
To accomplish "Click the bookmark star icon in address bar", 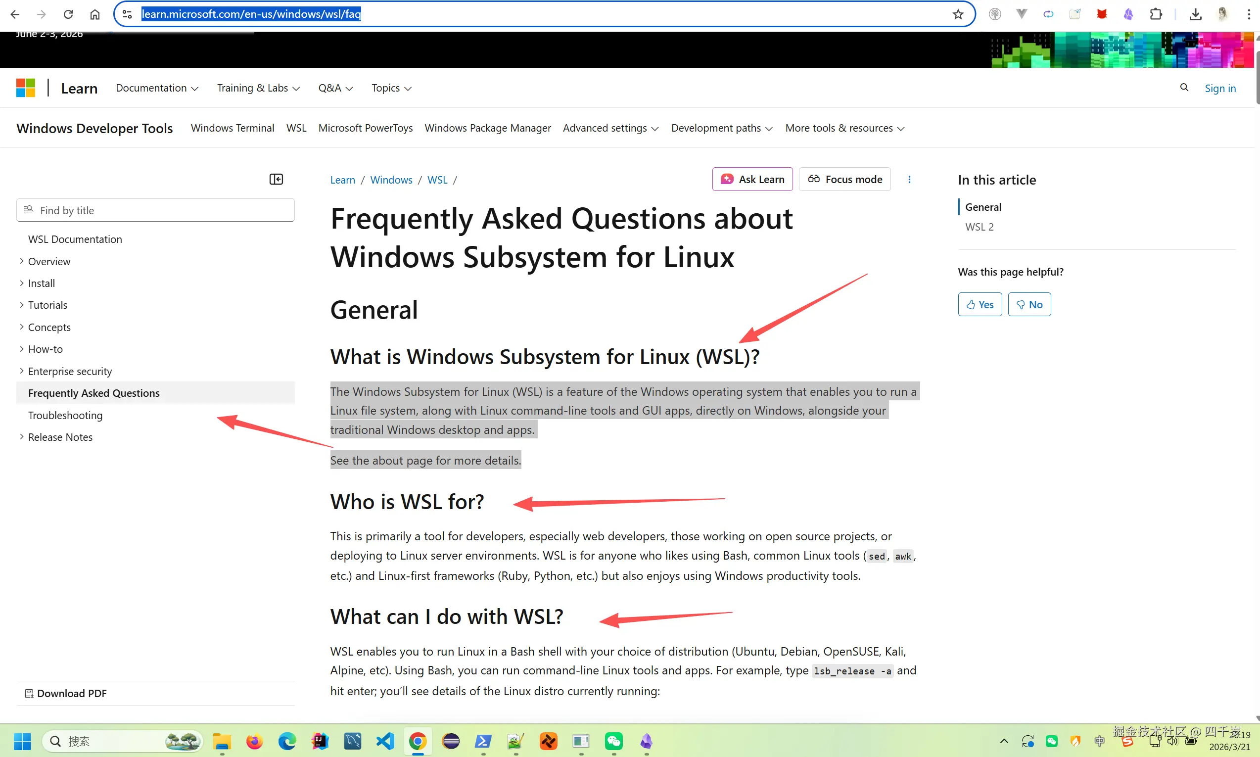I will (958, 14).
